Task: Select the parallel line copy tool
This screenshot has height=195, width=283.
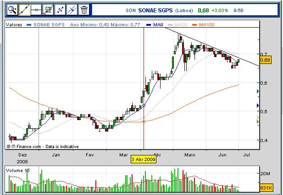Action: point(72,10)
